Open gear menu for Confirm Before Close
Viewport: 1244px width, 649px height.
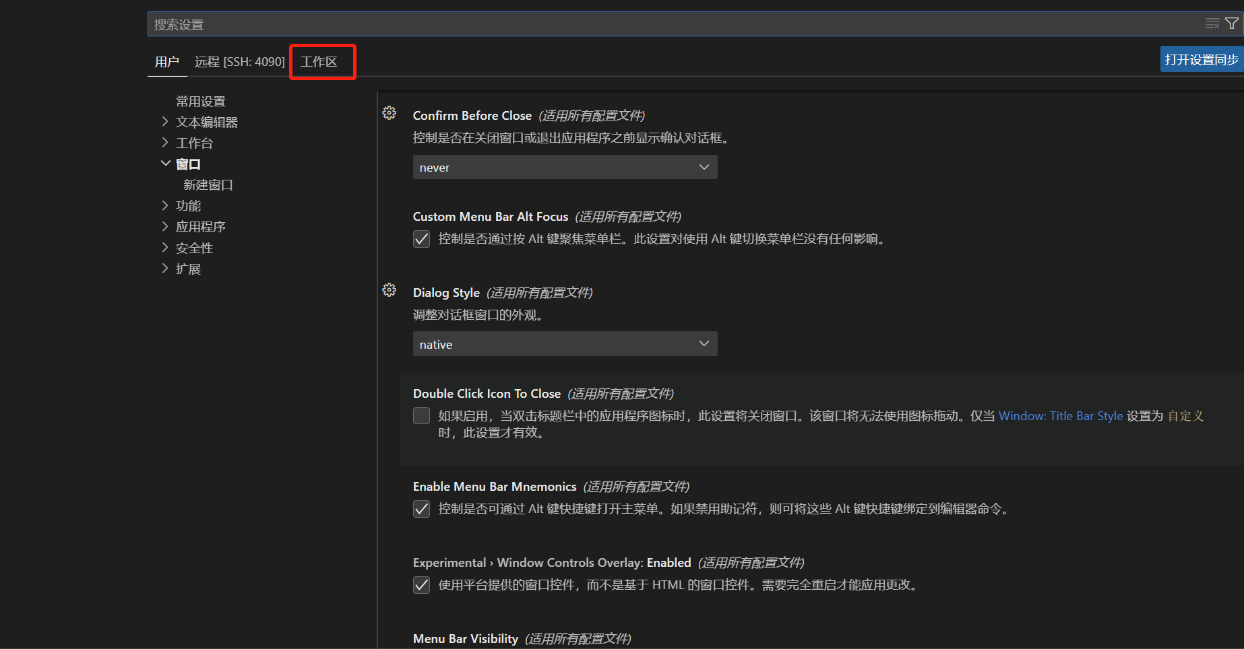(x=390, y=113)
